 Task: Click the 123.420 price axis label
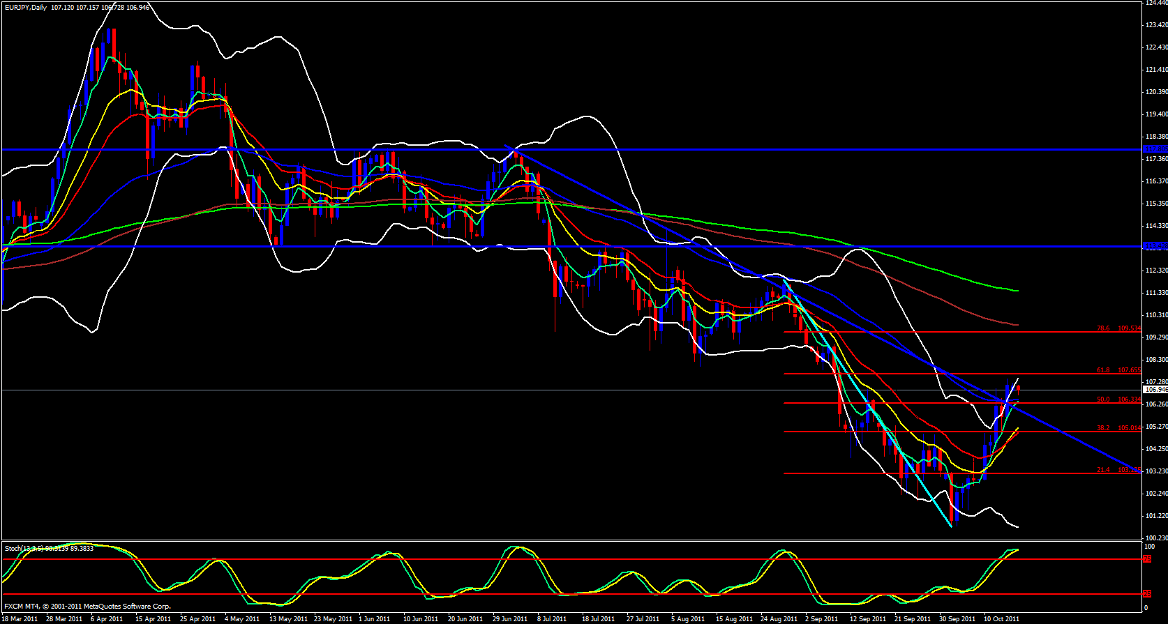pos(1156,25)
